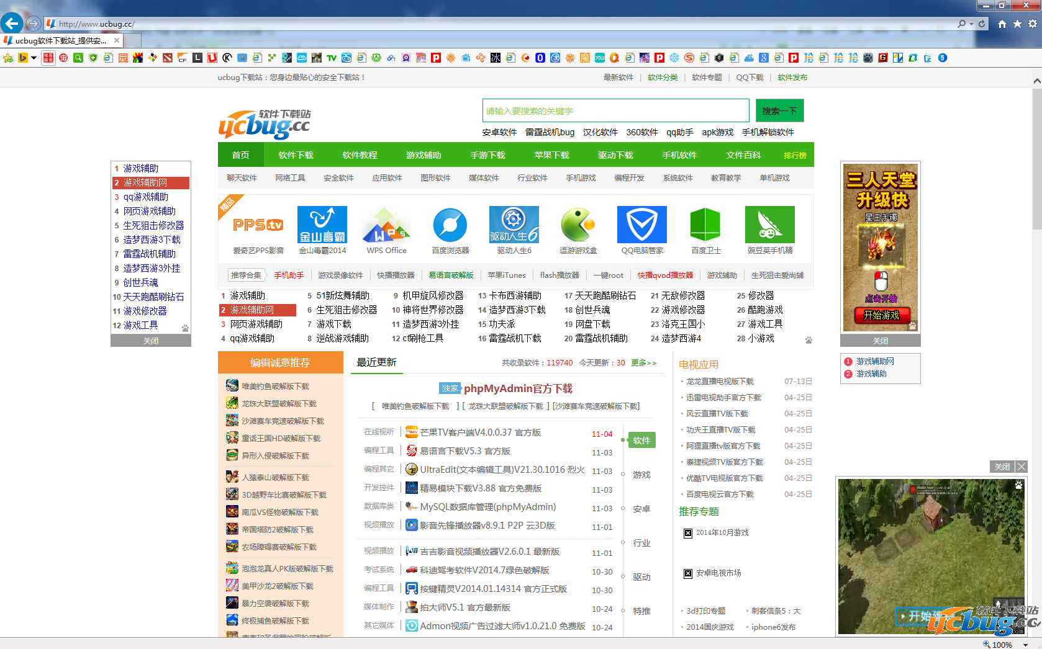Open the browser Home icon

(x=1002, y=24)
